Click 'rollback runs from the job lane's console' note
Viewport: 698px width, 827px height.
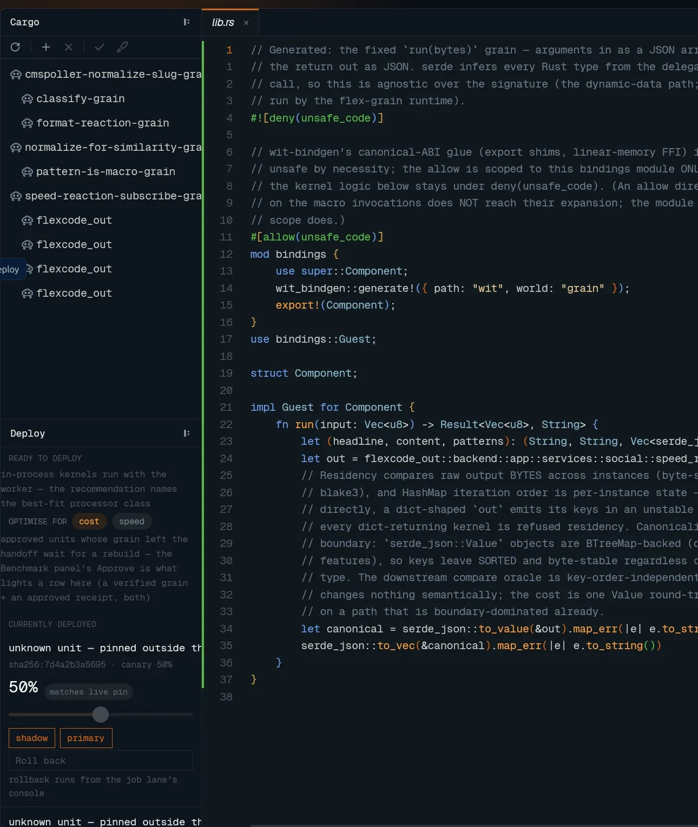pos(93,786)
